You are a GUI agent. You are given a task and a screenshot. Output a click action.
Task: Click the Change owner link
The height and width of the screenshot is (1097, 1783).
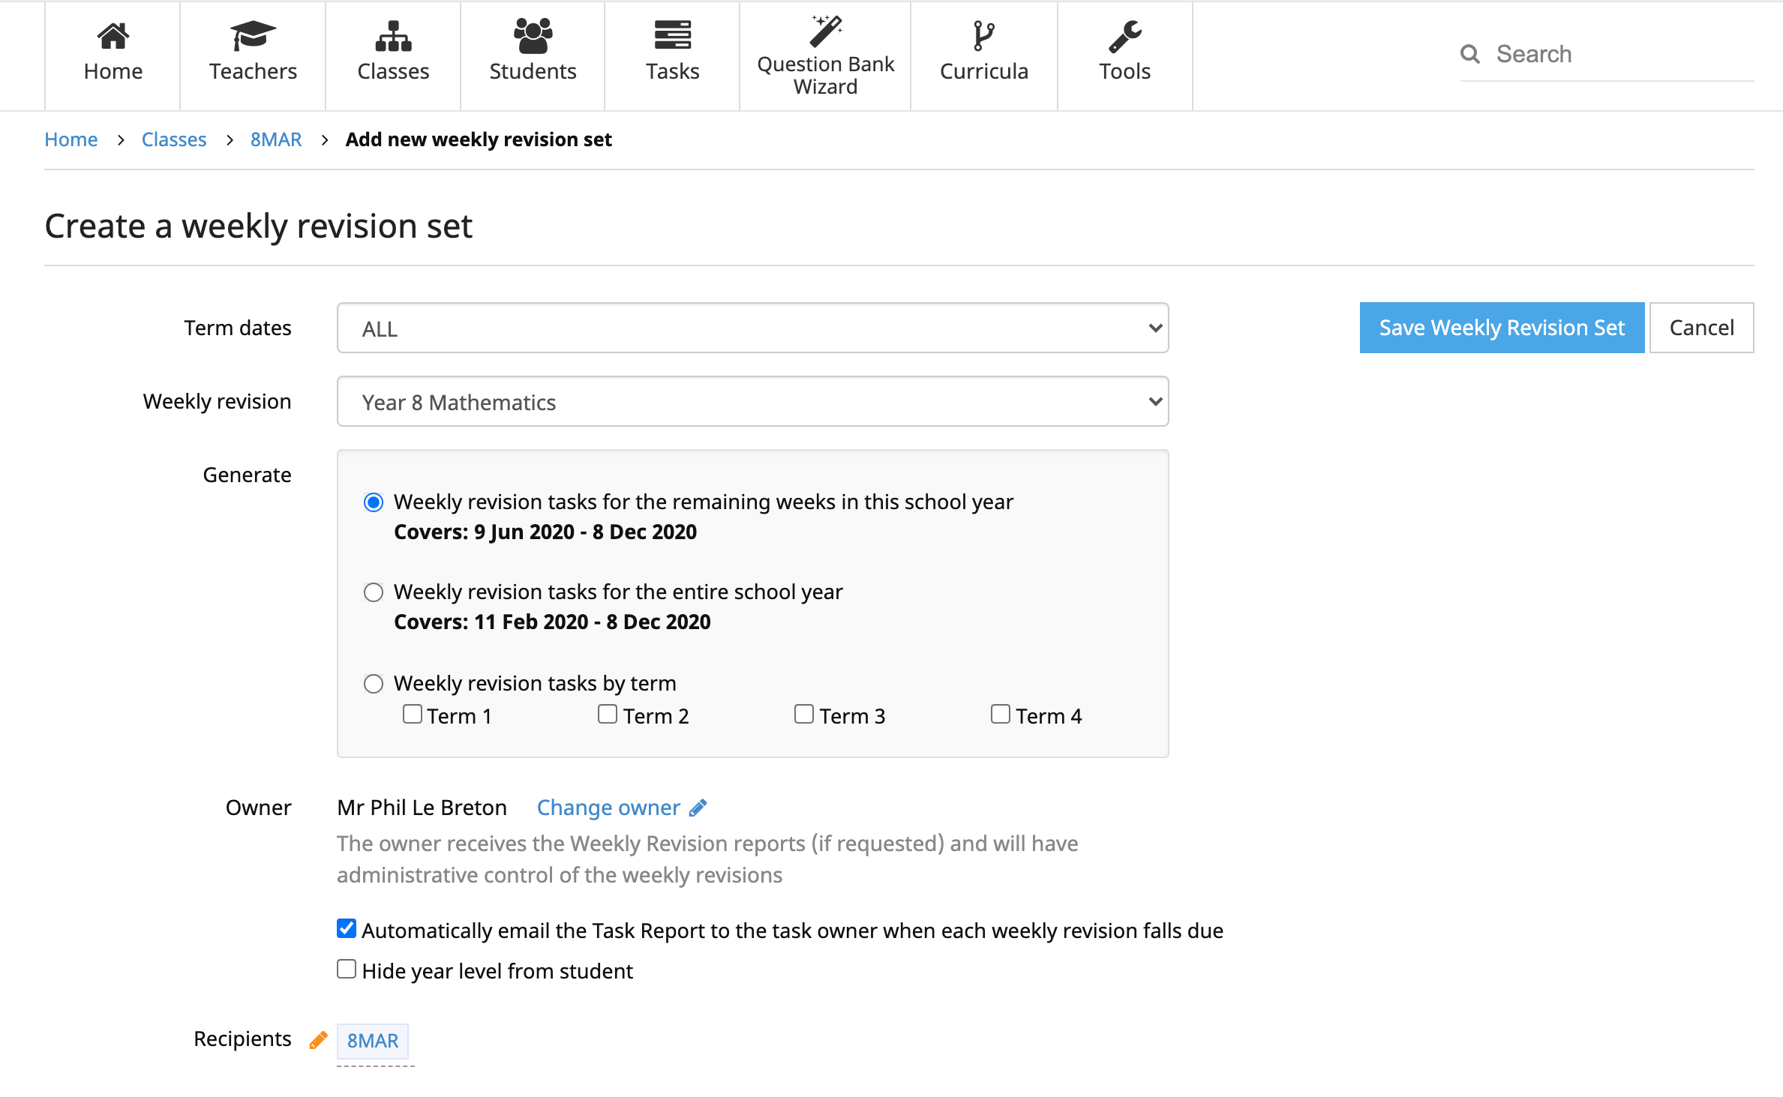608,808
